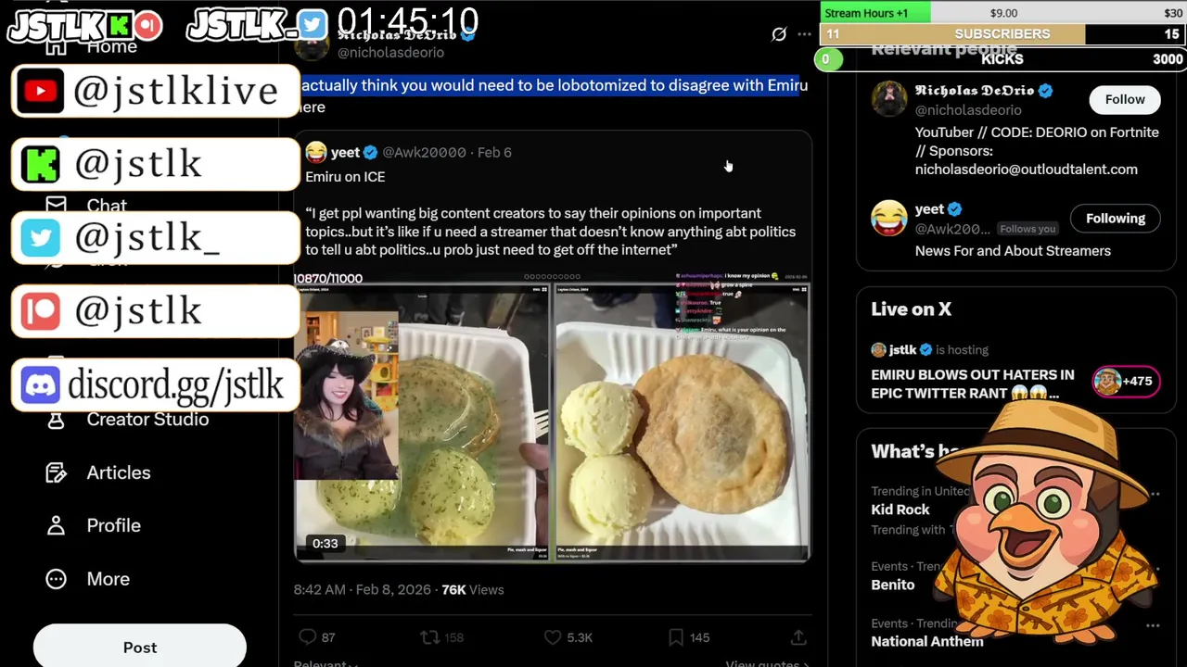The image size is (1187, 667).
Task: Click the Grok icon beside post options
Action: click(779, 34)
